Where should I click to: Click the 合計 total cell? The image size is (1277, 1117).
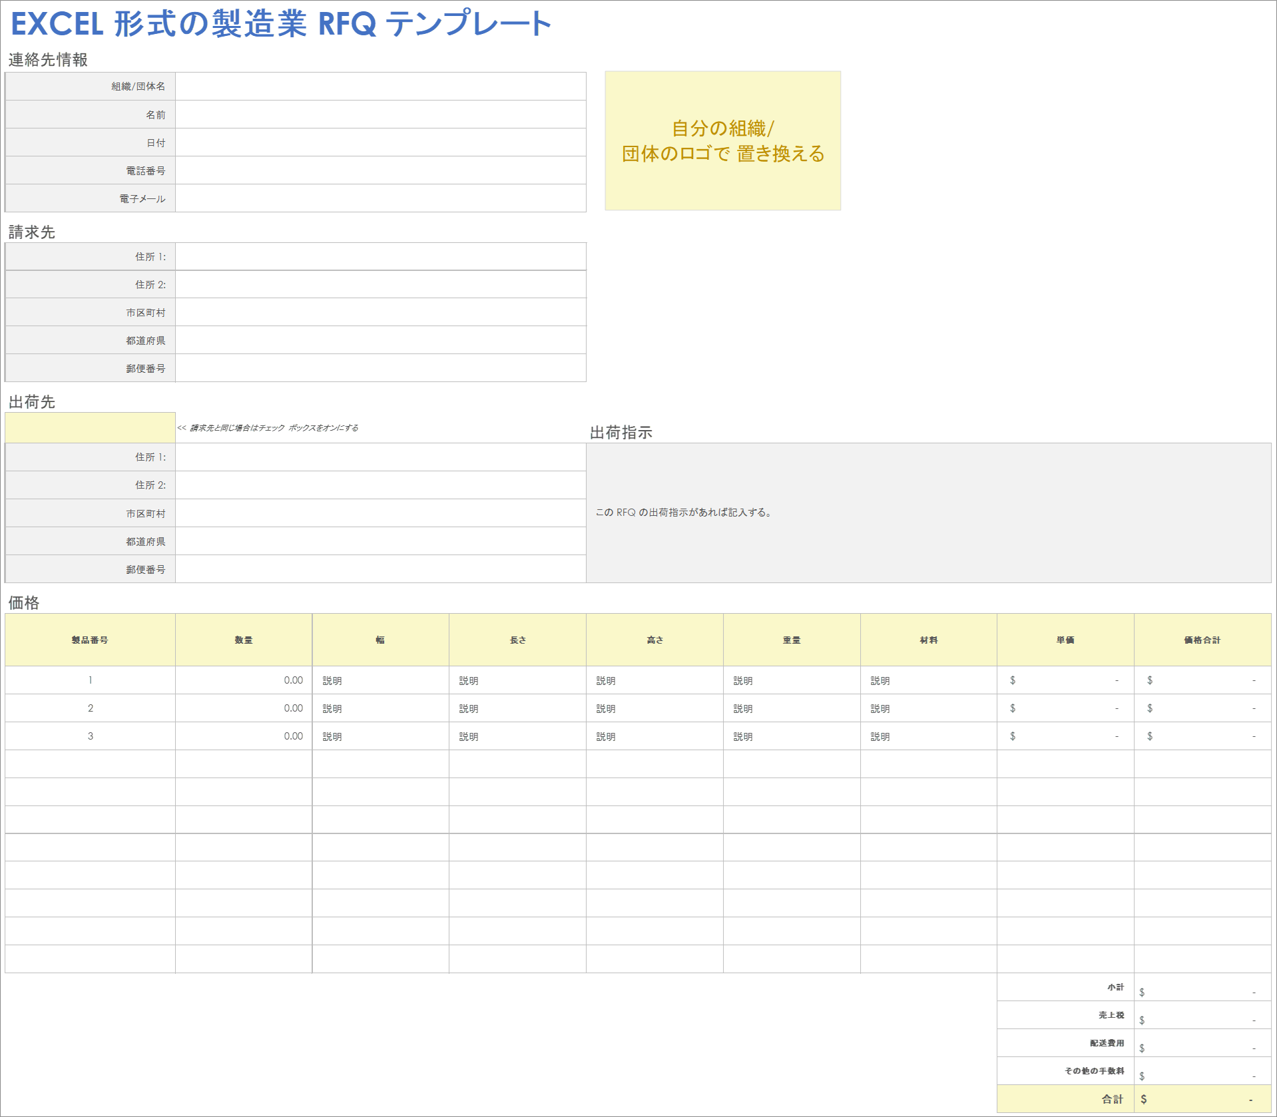[1202, 1099]
